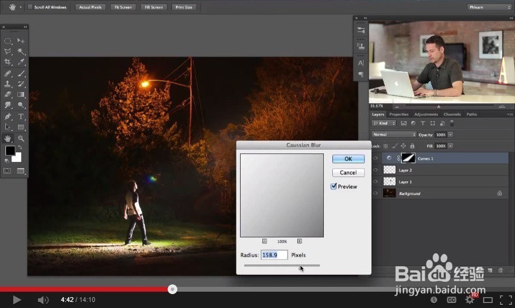Hide the Curves 1 layer
Screen dimensions: 515x308
tap(376, 158)
